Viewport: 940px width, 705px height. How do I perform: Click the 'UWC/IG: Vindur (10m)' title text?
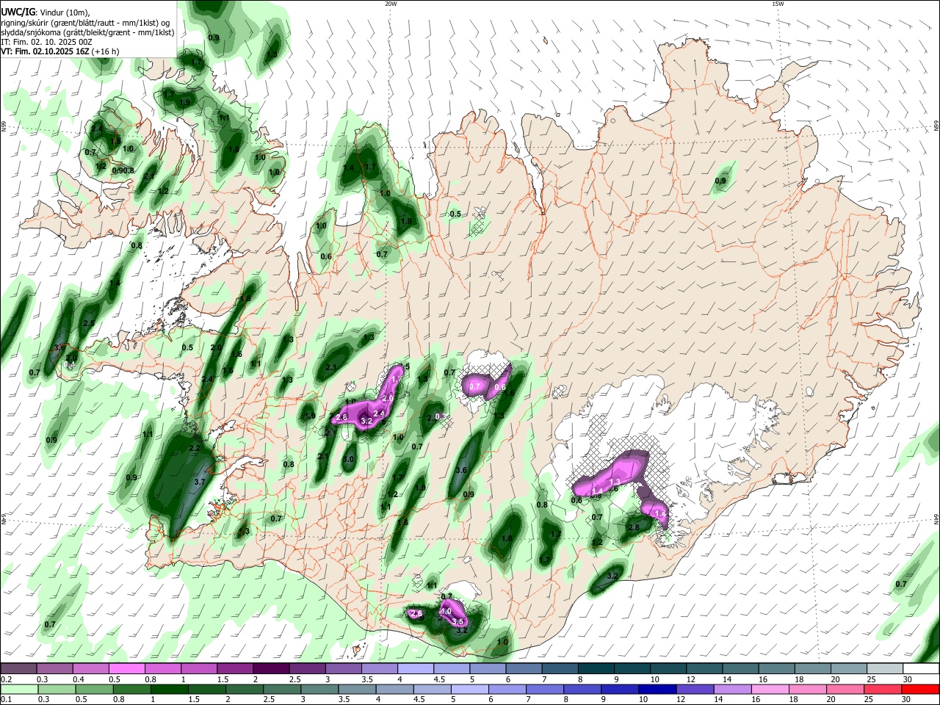pos(46,12)
